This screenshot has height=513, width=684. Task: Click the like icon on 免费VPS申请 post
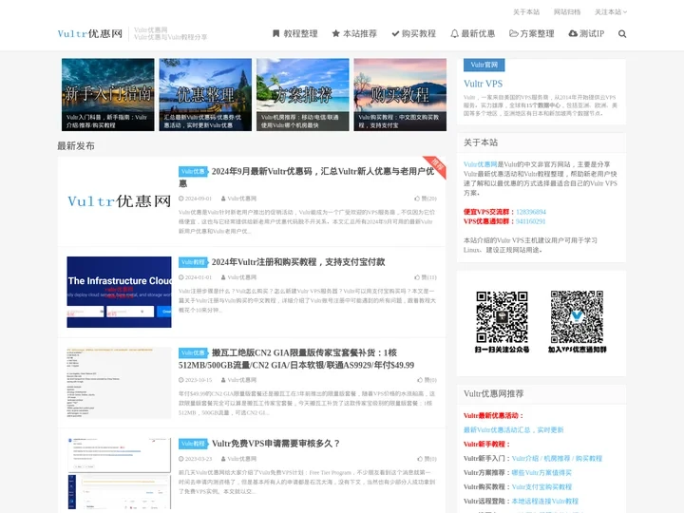coord(420,459)
